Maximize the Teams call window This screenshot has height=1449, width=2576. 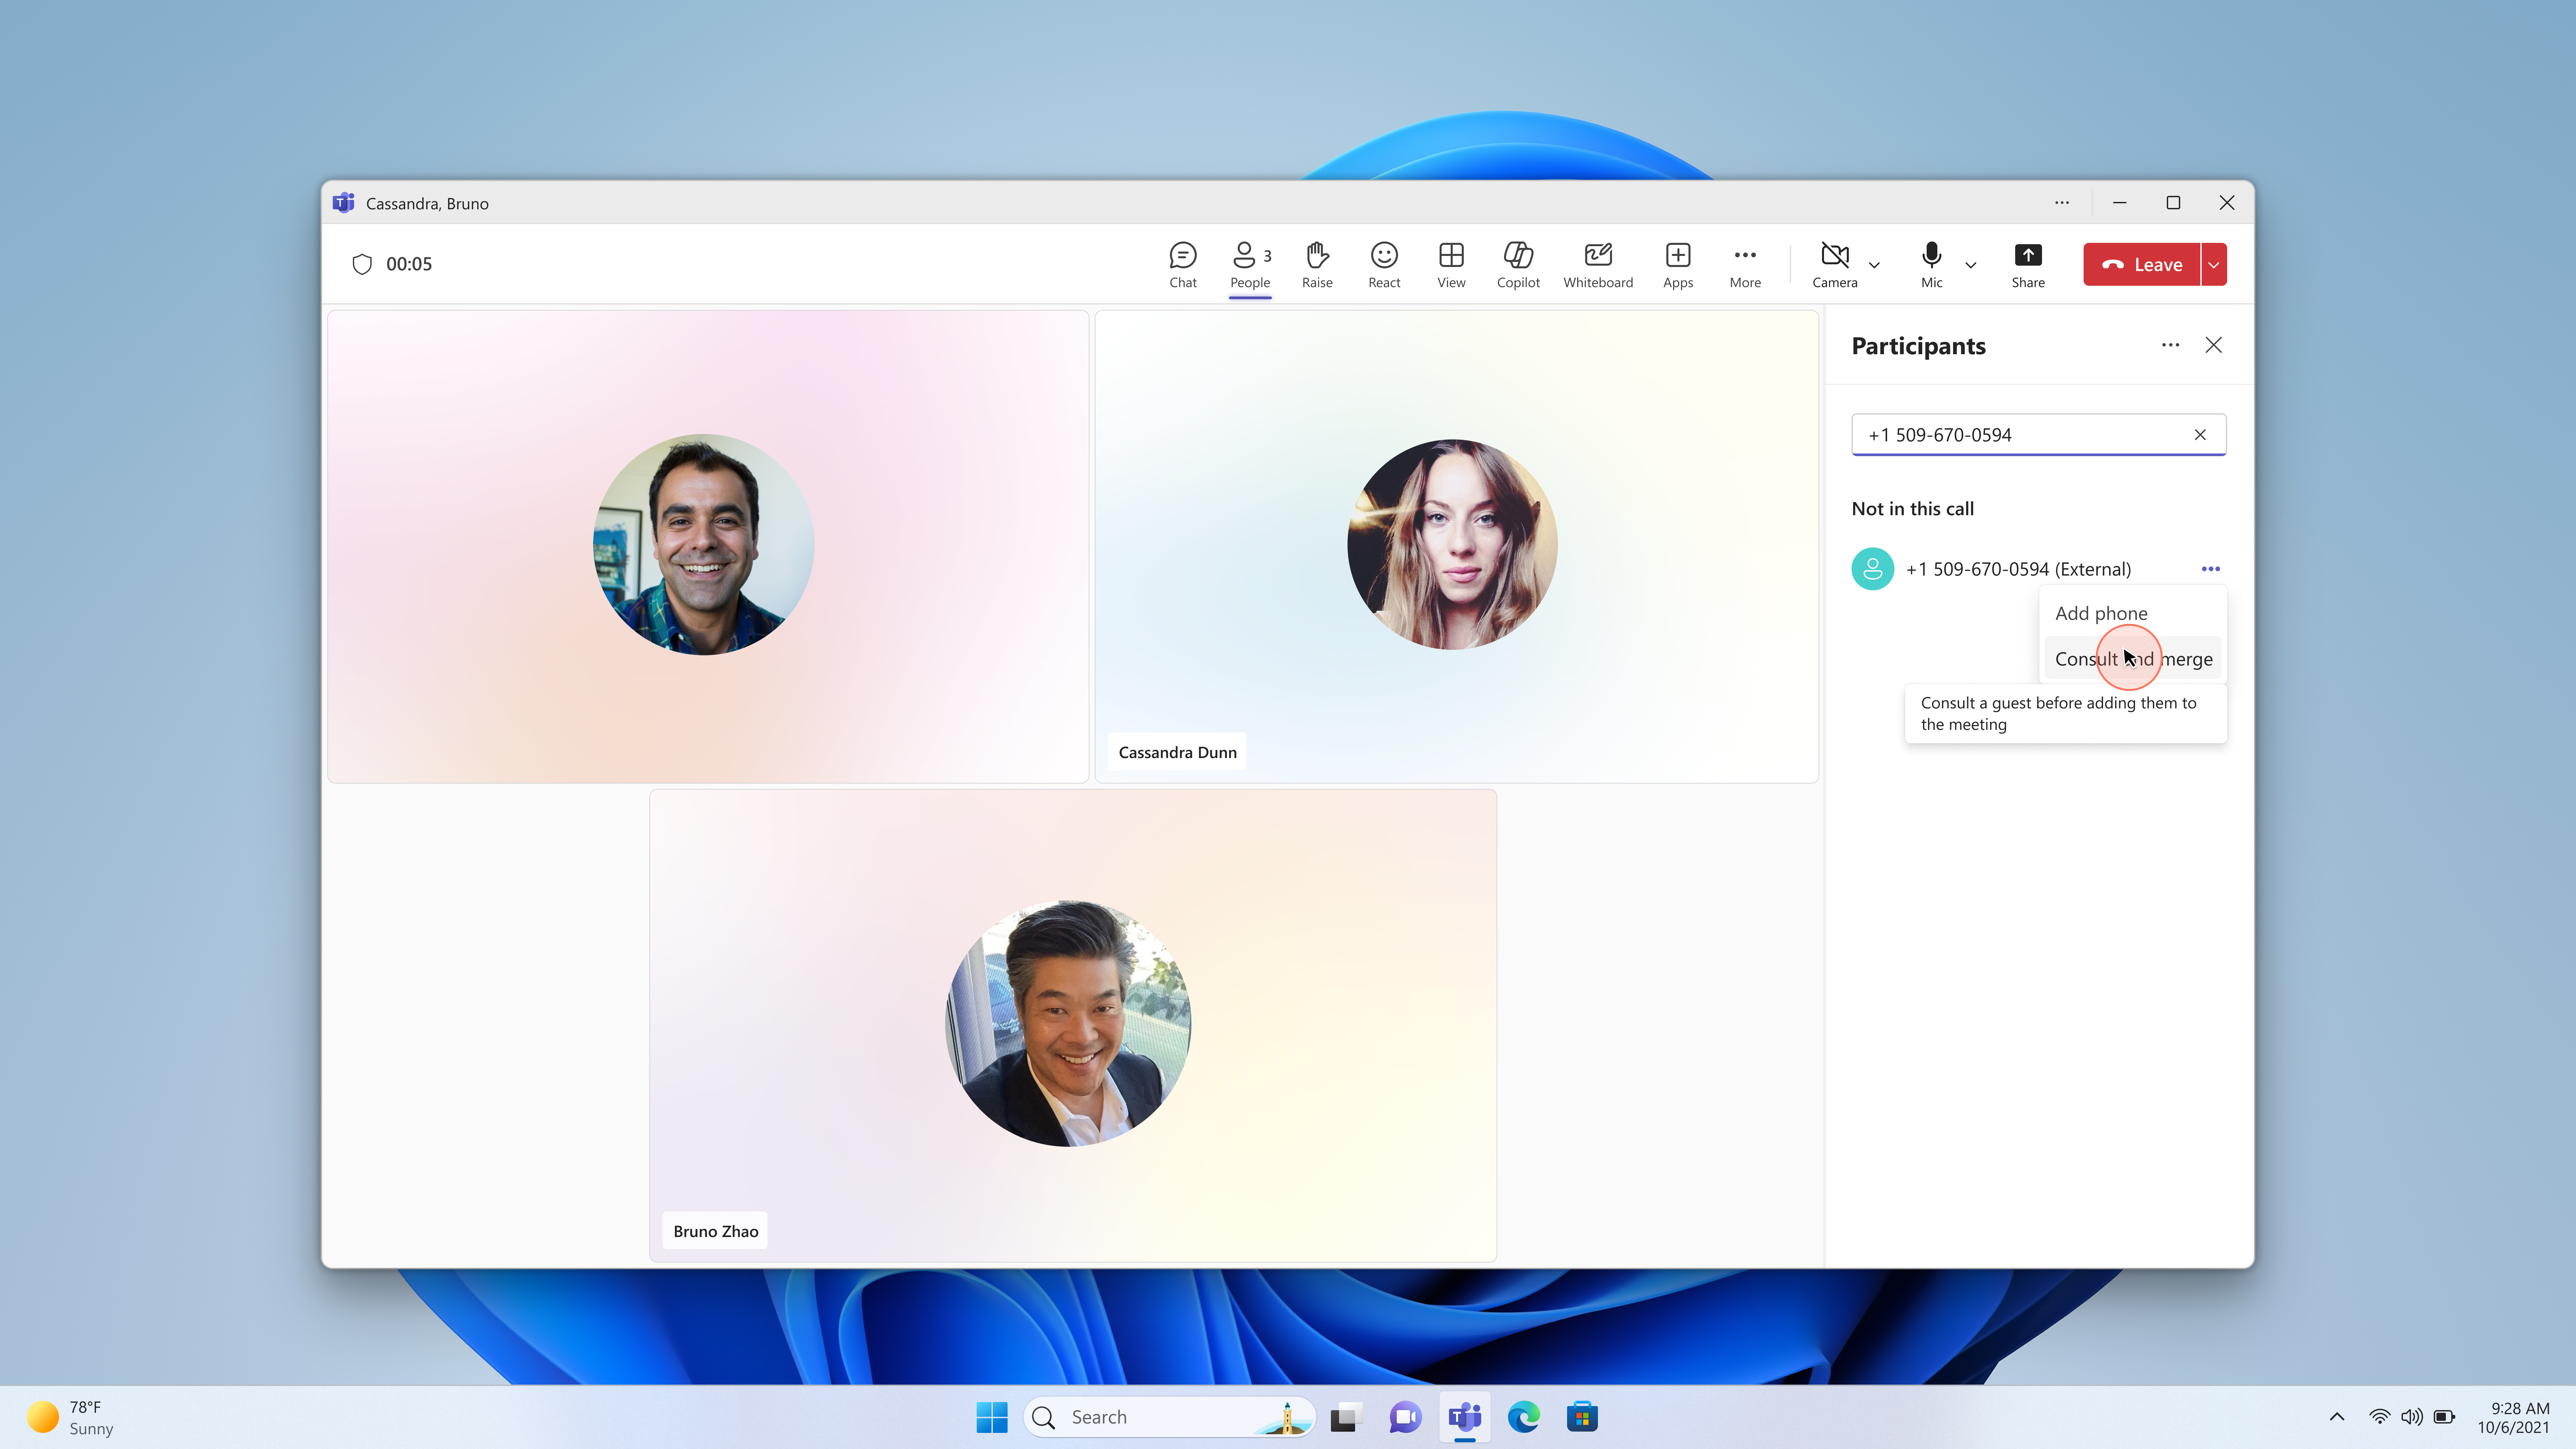(2173, 203)
